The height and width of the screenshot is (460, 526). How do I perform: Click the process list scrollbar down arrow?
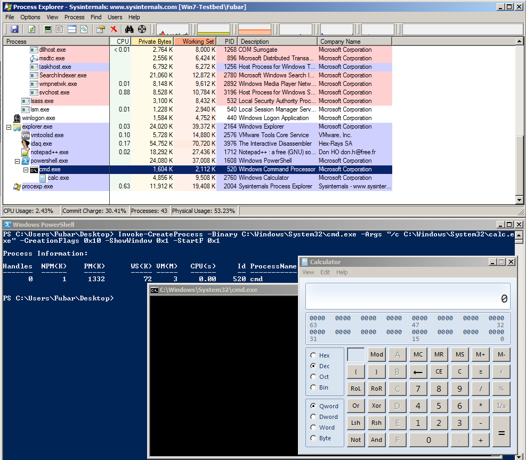[519, 200]
